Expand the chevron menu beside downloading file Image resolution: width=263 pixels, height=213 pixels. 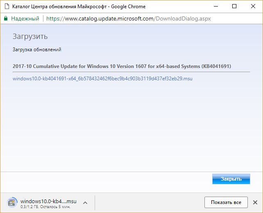click(85, 202)
